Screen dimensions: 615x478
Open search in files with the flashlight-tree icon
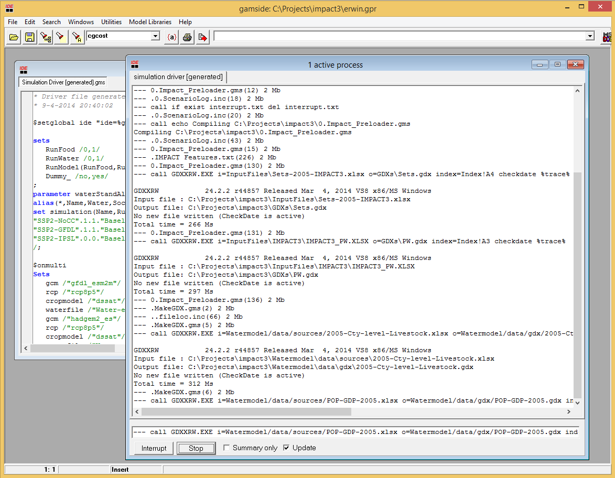coord(45,37)
